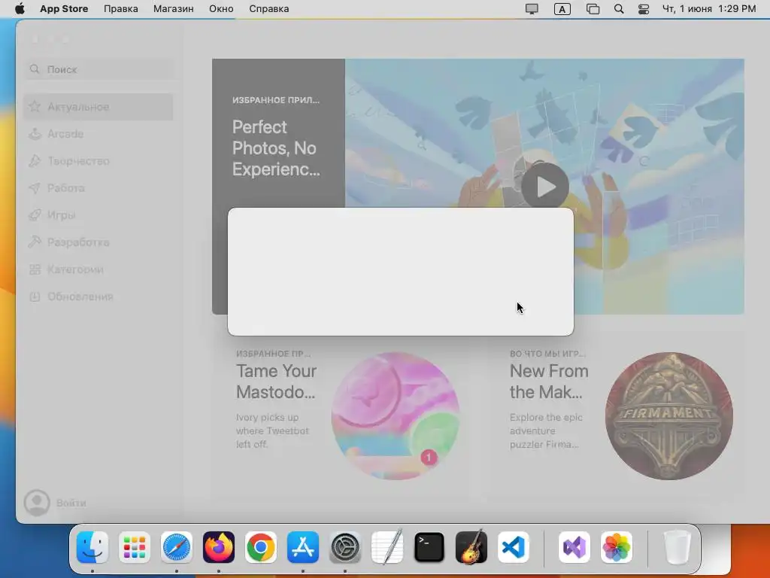Viewport: 770px width, 578px height.
Task: Open Spotlight search icon
Action: pyautogui.click(x=619, y=9)
